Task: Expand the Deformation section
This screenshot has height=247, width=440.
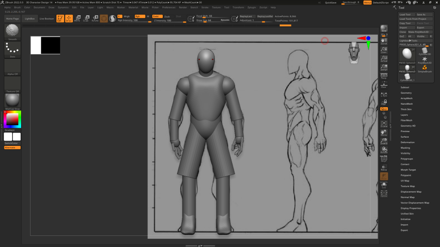Action: [407, 142]
